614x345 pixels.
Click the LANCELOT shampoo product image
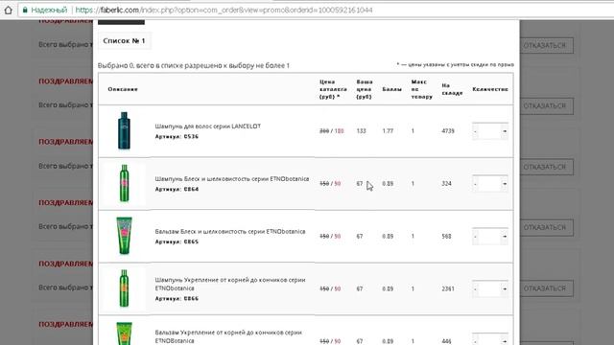124,130
